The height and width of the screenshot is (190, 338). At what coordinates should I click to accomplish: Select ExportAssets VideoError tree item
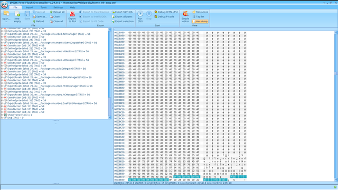click(48, 51)
